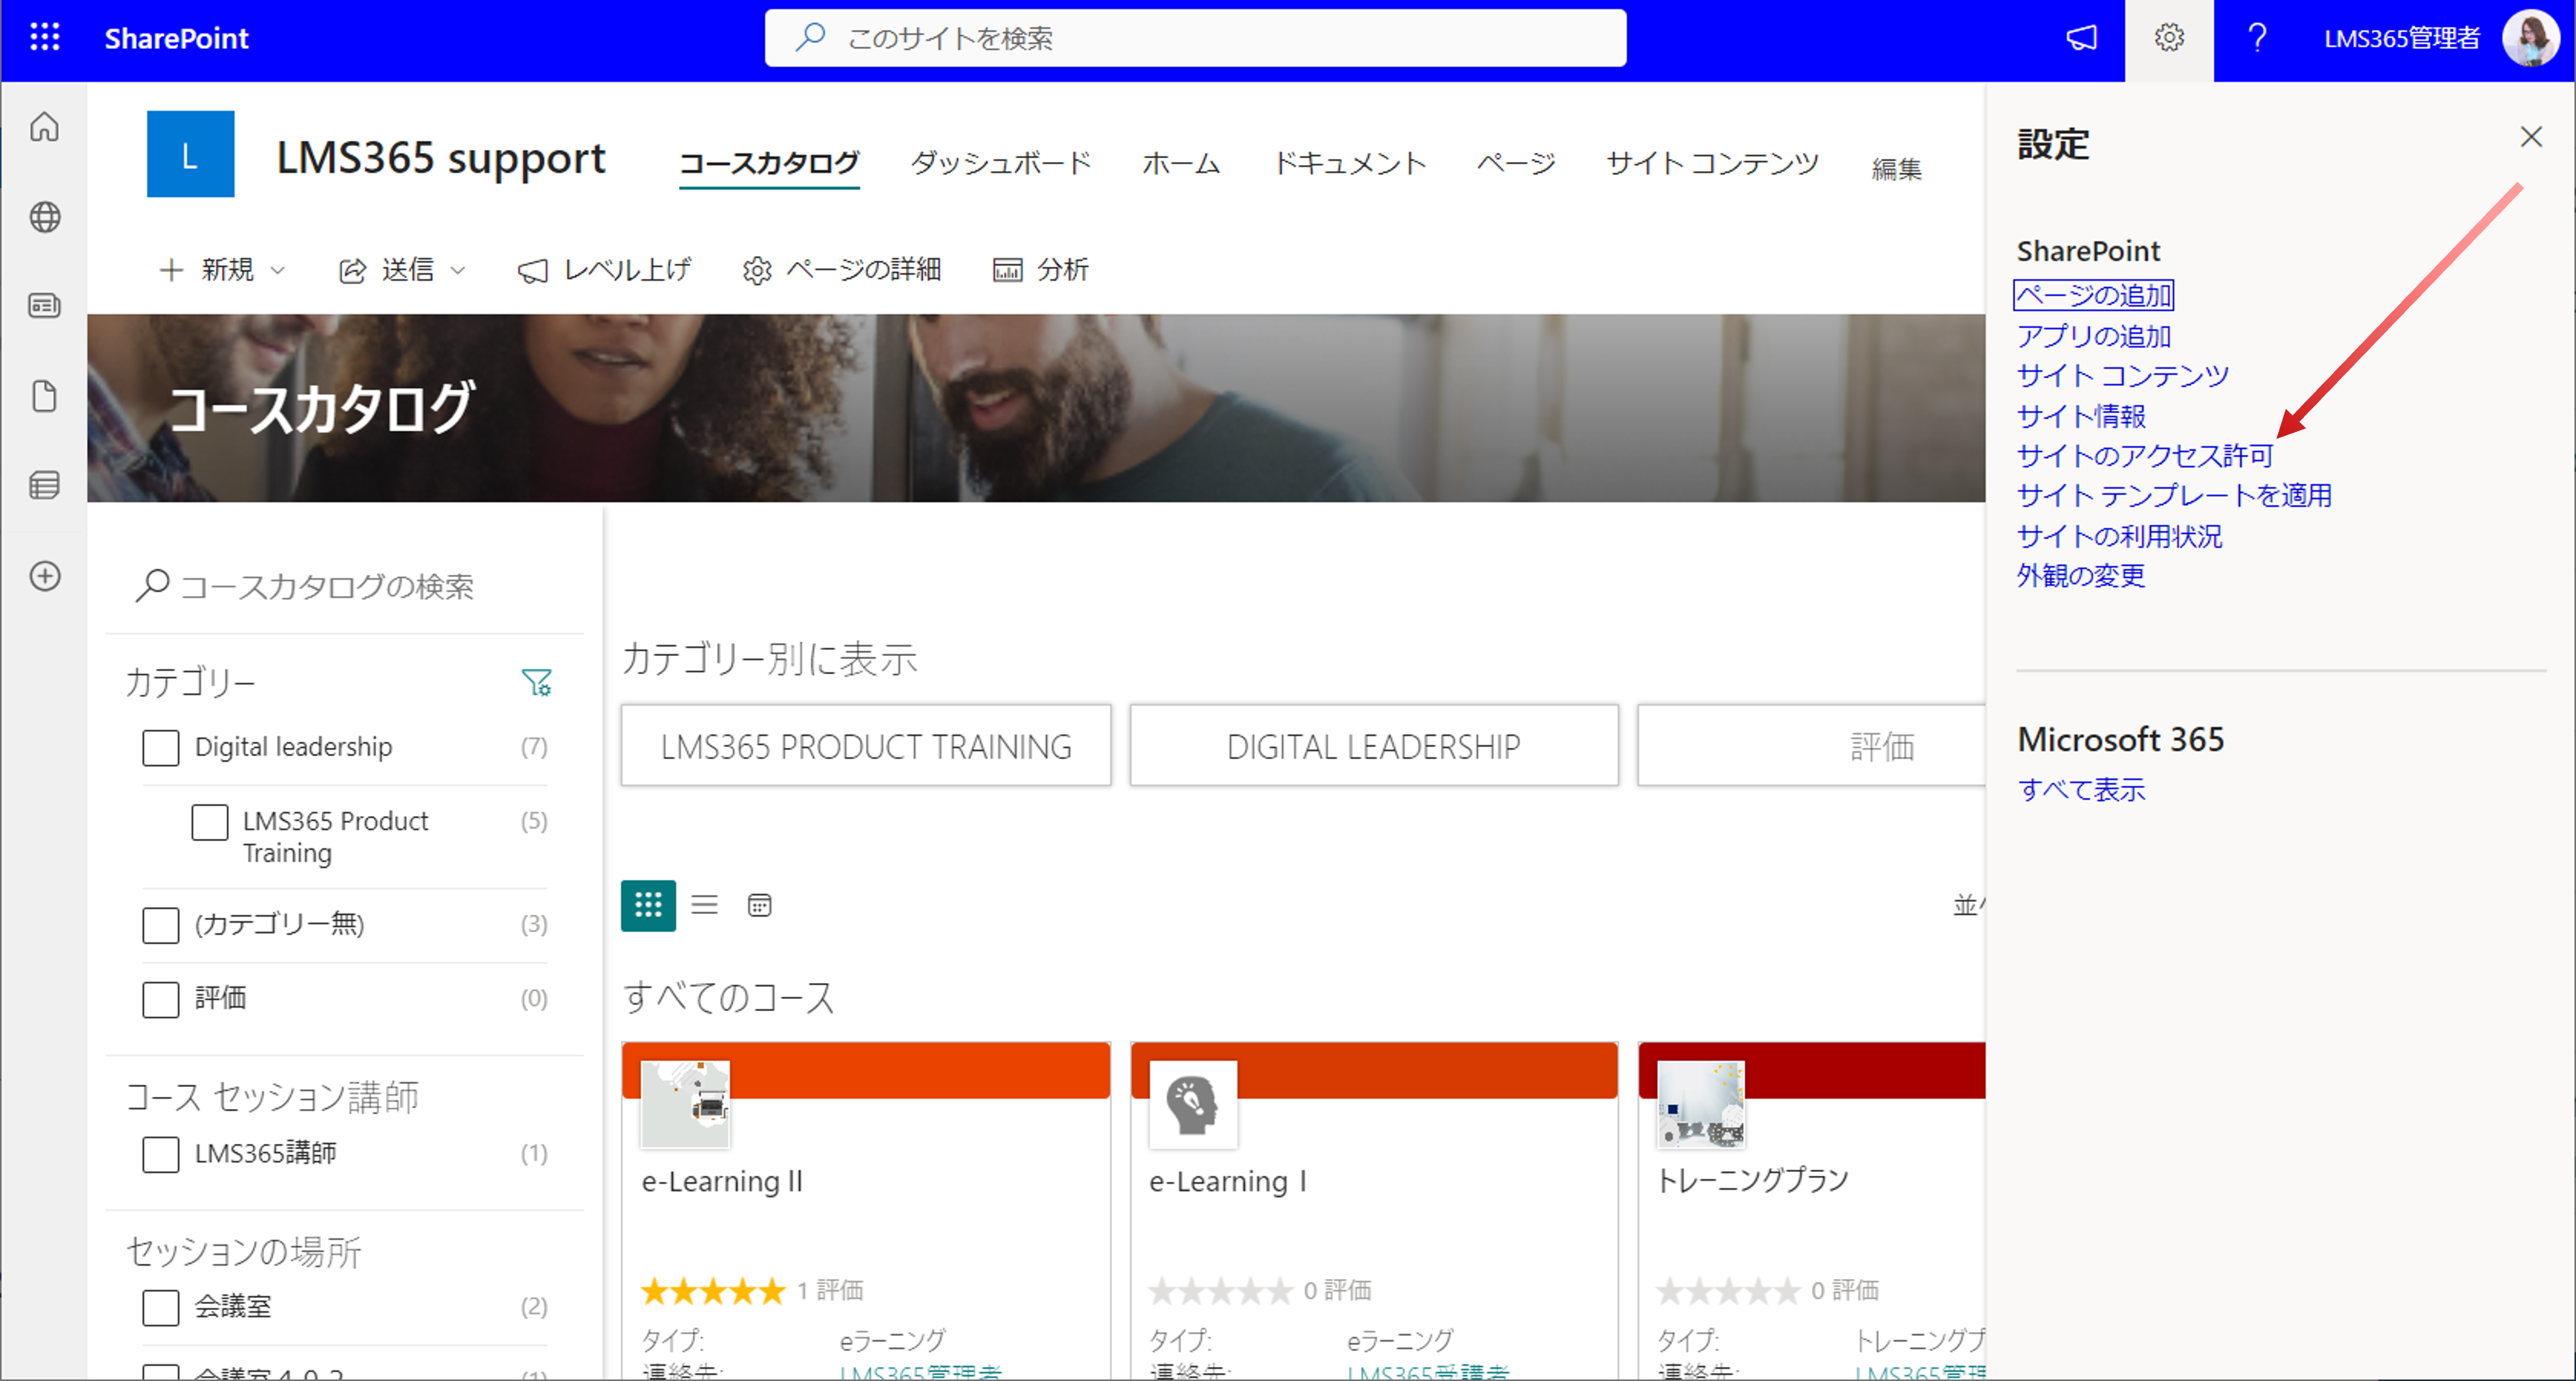
Task: Open the news icon in left rail
Action: tap(45, 306)
